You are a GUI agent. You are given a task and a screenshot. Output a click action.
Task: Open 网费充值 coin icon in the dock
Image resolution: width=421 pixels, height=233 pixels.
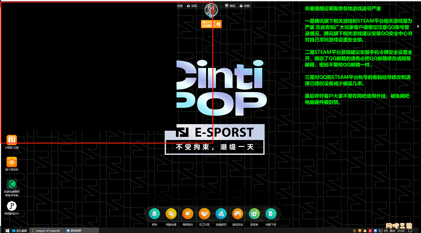pyautogui.click(x=171, y=214)
